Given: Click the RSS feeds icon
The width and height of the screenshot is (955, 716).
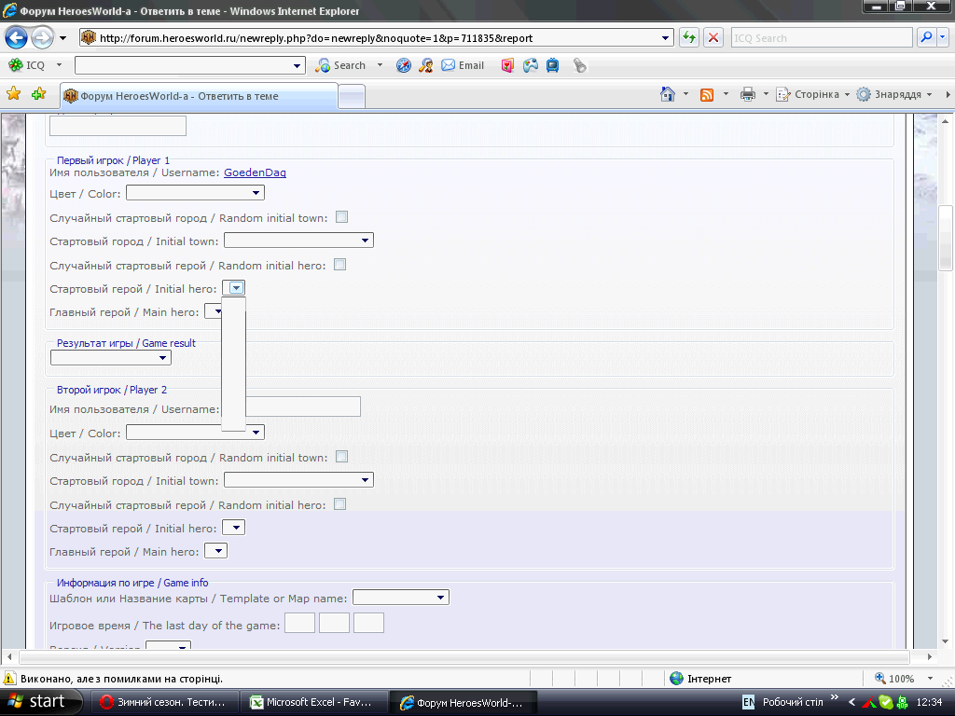Looking at the screenshot, I should point(707,95).
